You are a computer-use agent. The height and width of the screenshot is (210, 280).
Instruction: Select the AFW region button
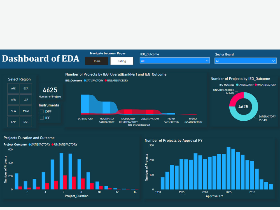tap(13, 111)
